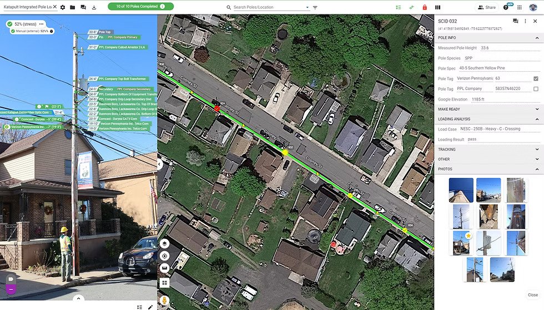Toggle the PPL Company pole tag checkbox
This screenshot has width=544, height=310.
pos(536,89)
